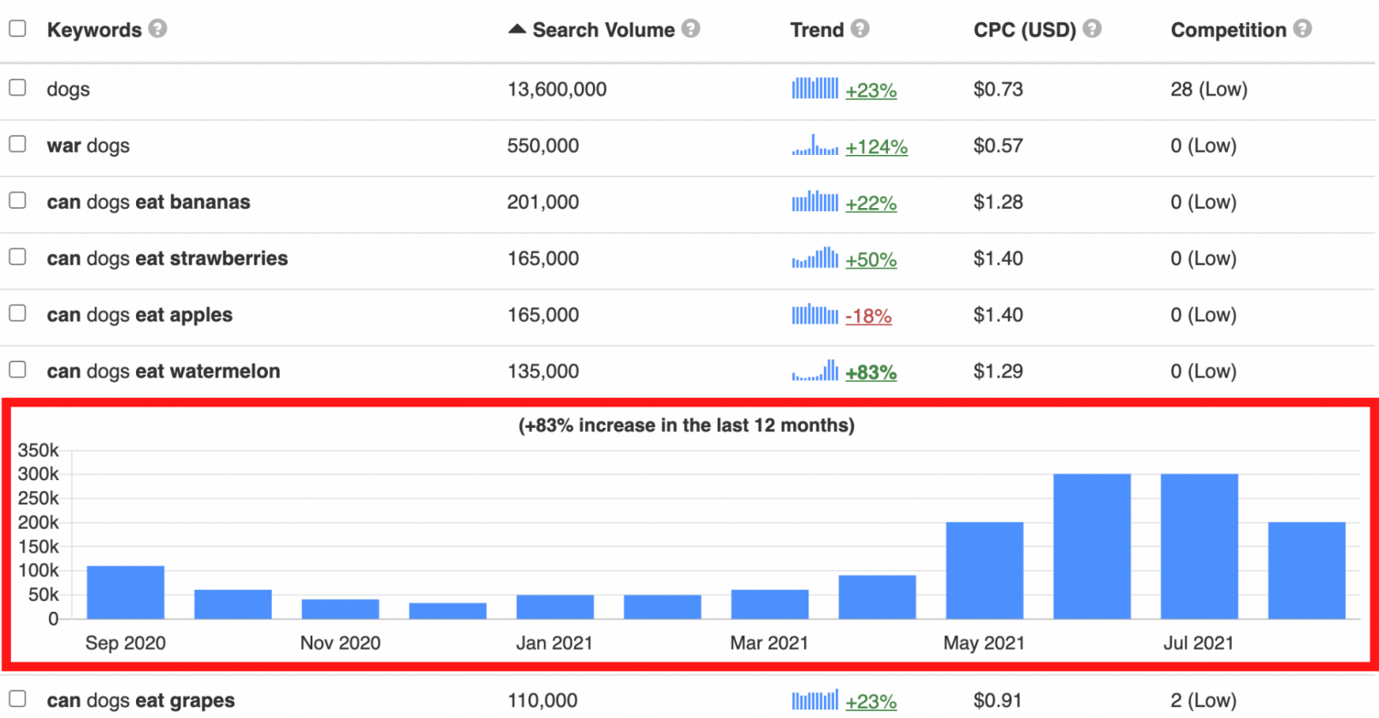The width and height of the screenshot is (1379, 718).
Task: Sort by Search Volume column arrow
Action: [x=517, y=29]
